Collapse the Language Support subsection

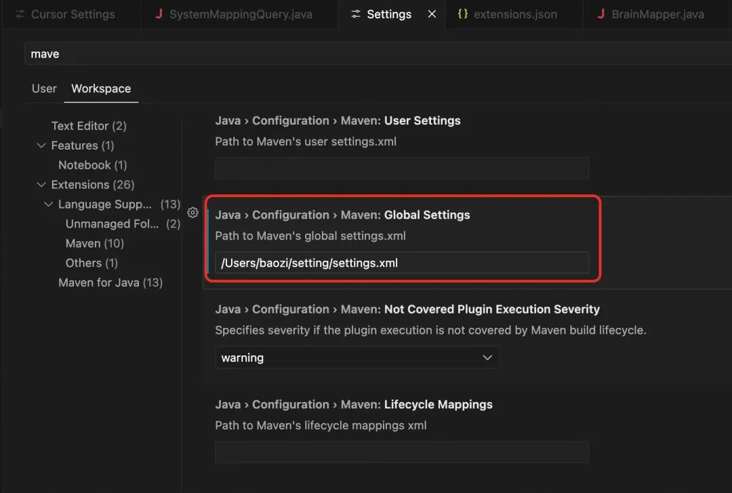click(x=48, y=205)
